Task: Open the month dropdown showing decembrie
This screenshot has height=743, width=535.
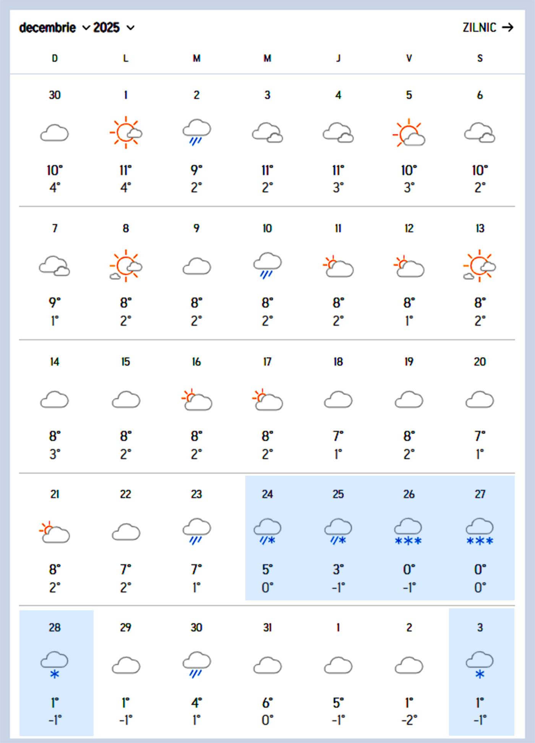Action: click(x=54, y=28)
